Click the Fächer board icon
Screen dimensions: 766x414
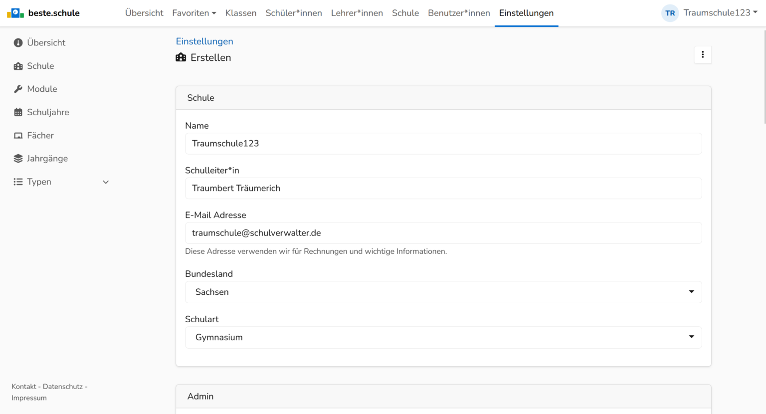pos(18,136)
